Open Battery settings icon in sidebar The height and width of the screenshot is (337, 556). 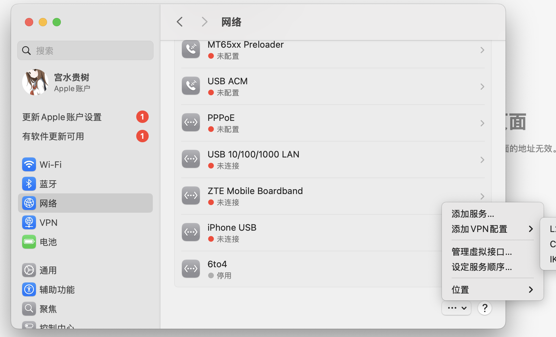29,242
